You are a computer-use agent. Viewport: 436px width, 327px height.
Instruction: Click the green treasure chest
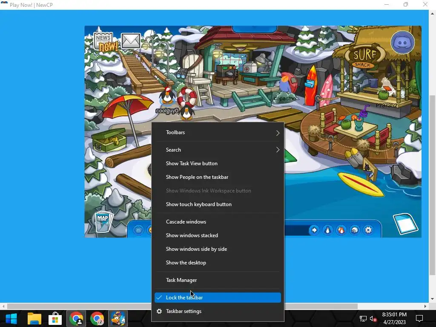click(109, 141)
